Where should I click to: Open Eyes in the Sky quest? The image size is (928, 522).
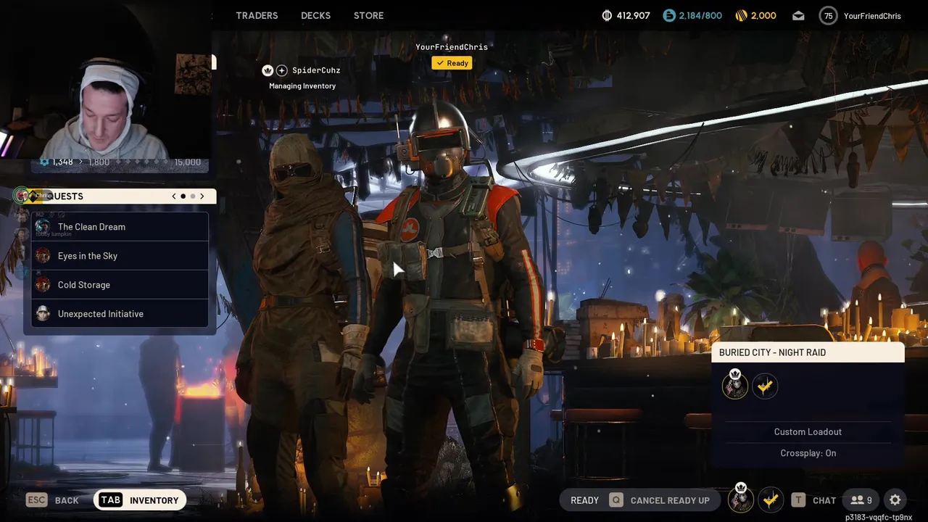120,256
